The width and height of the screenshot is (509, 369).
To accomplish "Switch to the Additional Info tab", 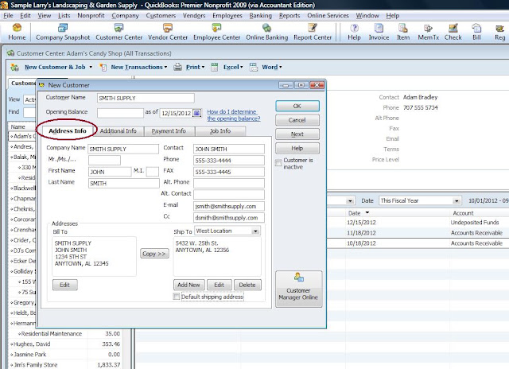I will [119, 131].
